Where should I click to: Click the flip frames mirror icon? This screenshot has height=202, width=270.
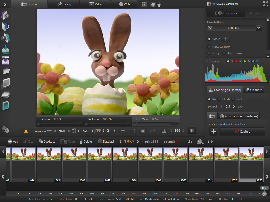[190, 142]
